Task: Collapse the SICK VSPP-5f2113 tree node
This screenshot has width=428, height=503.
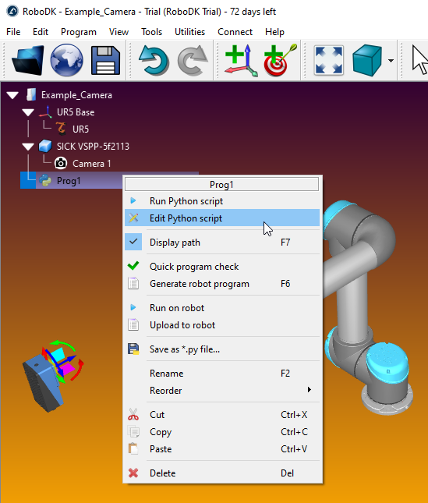Action: tap(28, 147)
